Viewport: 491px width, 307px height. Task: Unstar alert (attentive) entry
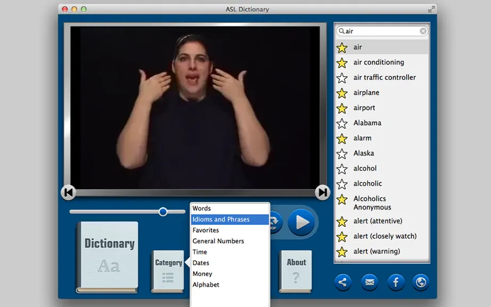pyautogui.click(x=342, y=222)
